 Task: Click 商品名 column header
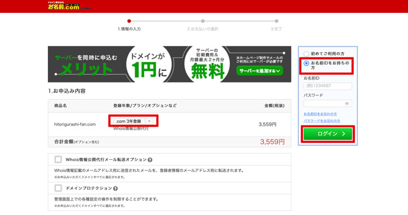[x=61, y=106]
